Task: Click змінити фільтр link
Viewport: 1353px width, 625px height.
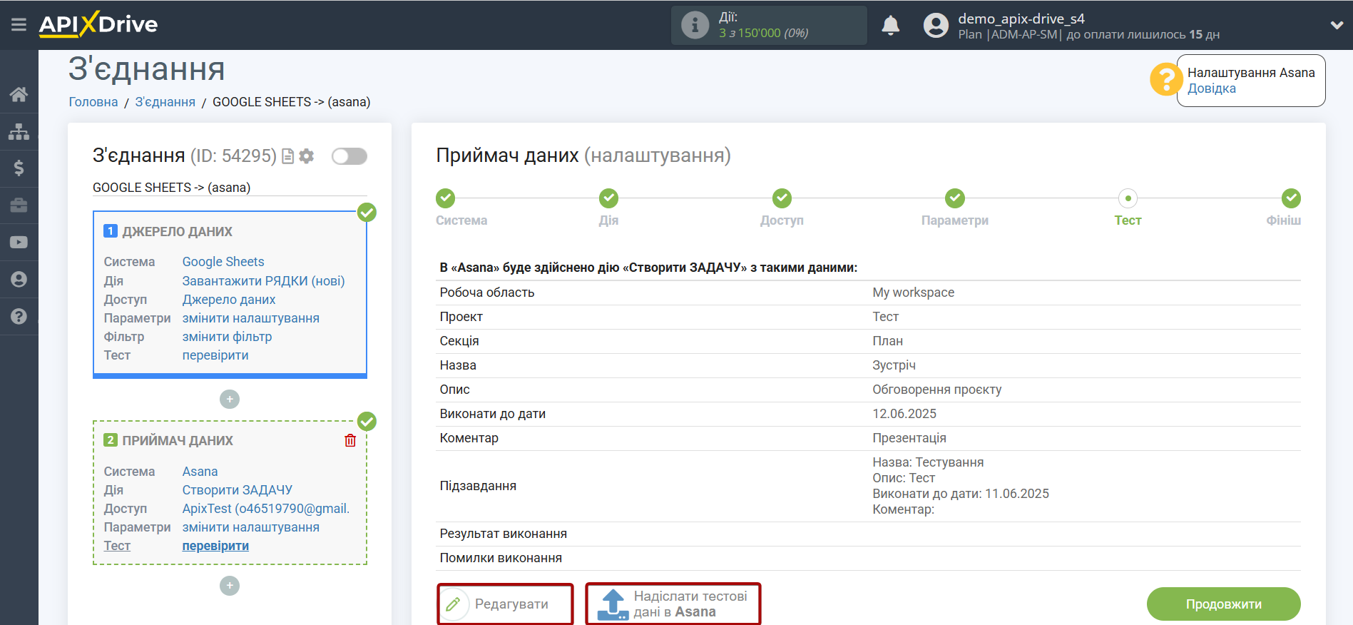Action: pyautogui.click(x=227, y=337)
